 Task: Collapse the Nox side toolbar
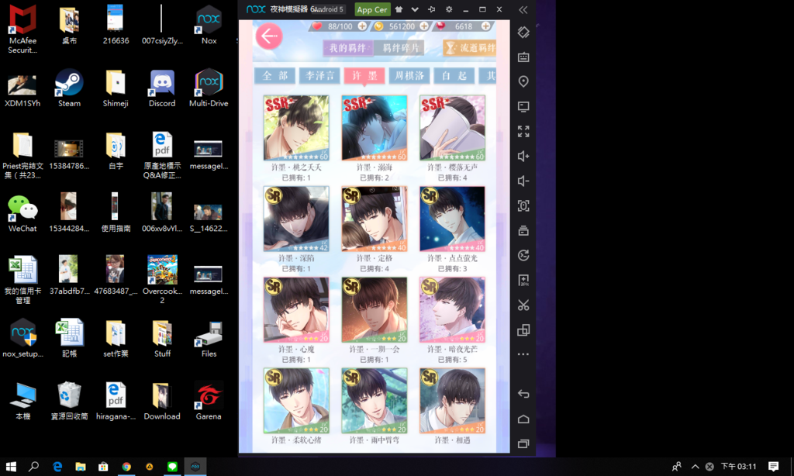coord(523,9)
